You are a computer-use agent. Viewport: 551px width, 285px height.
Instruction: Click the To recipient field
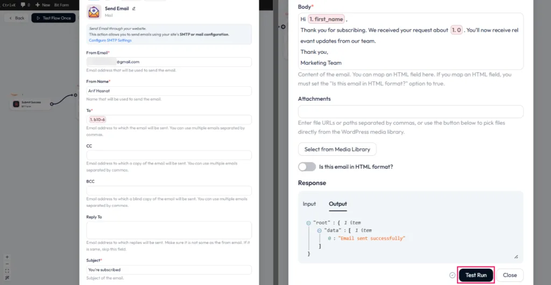[x=169, y=120]
